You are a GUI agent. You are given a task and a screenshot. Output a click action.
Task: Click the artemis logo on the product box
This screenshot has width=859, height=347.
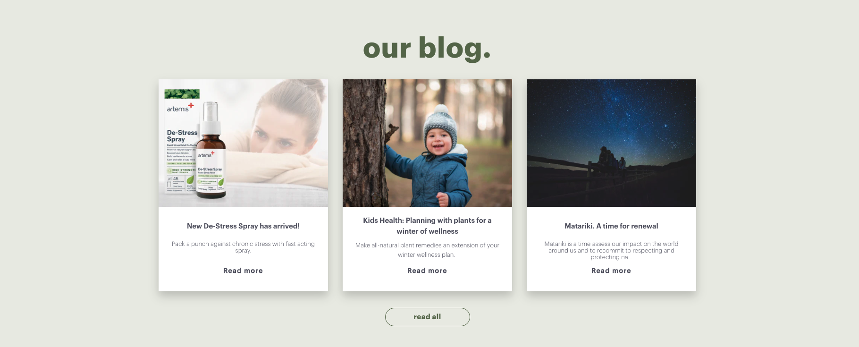pos(180,108)
